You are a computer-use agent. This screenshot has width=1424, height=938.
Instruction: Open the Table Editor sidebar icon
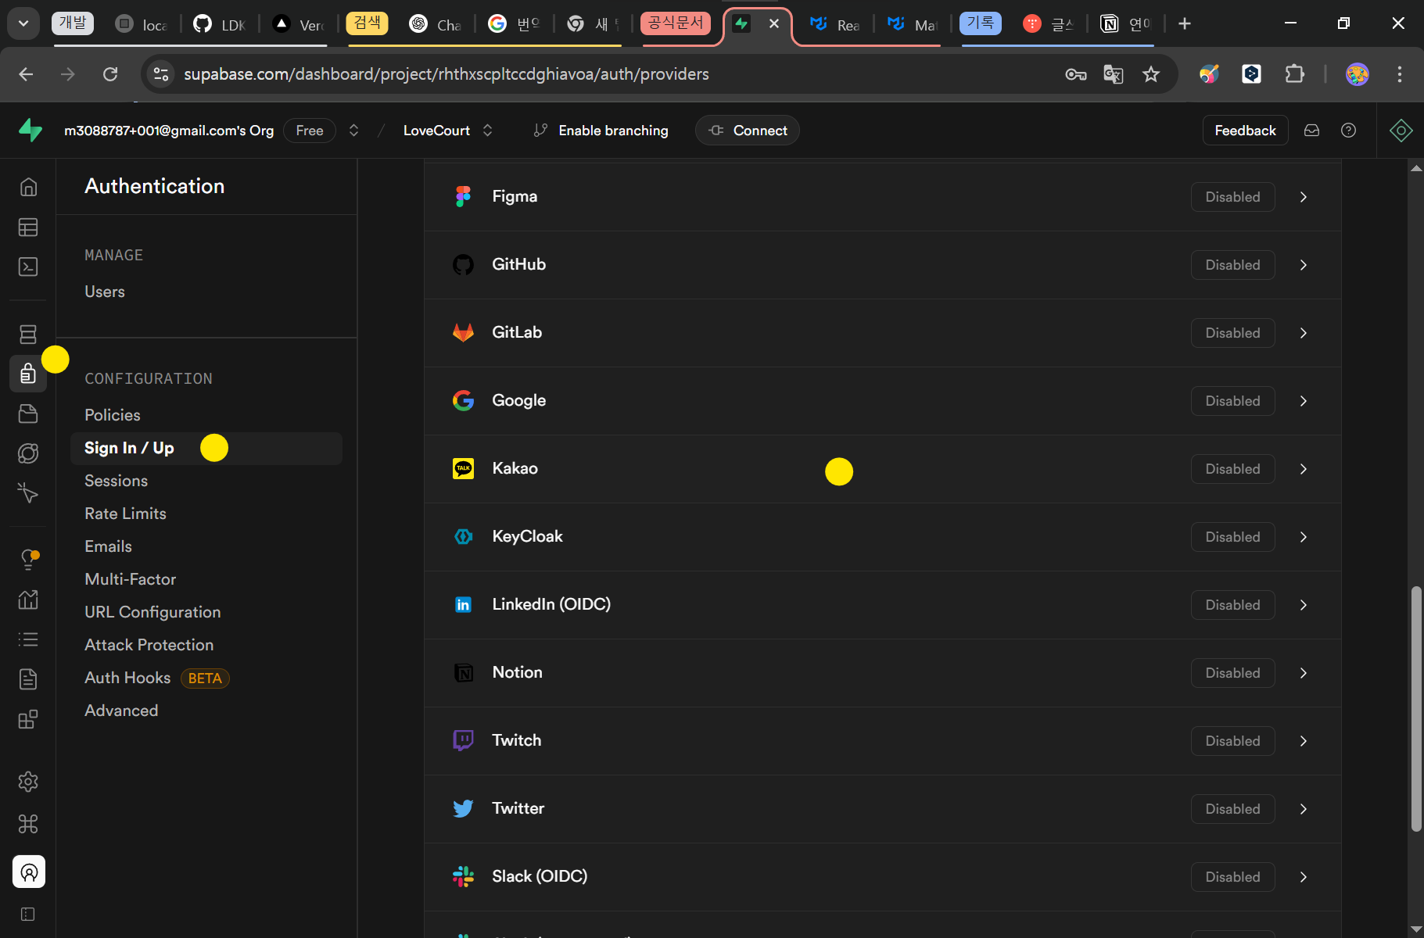pos(28,227)
